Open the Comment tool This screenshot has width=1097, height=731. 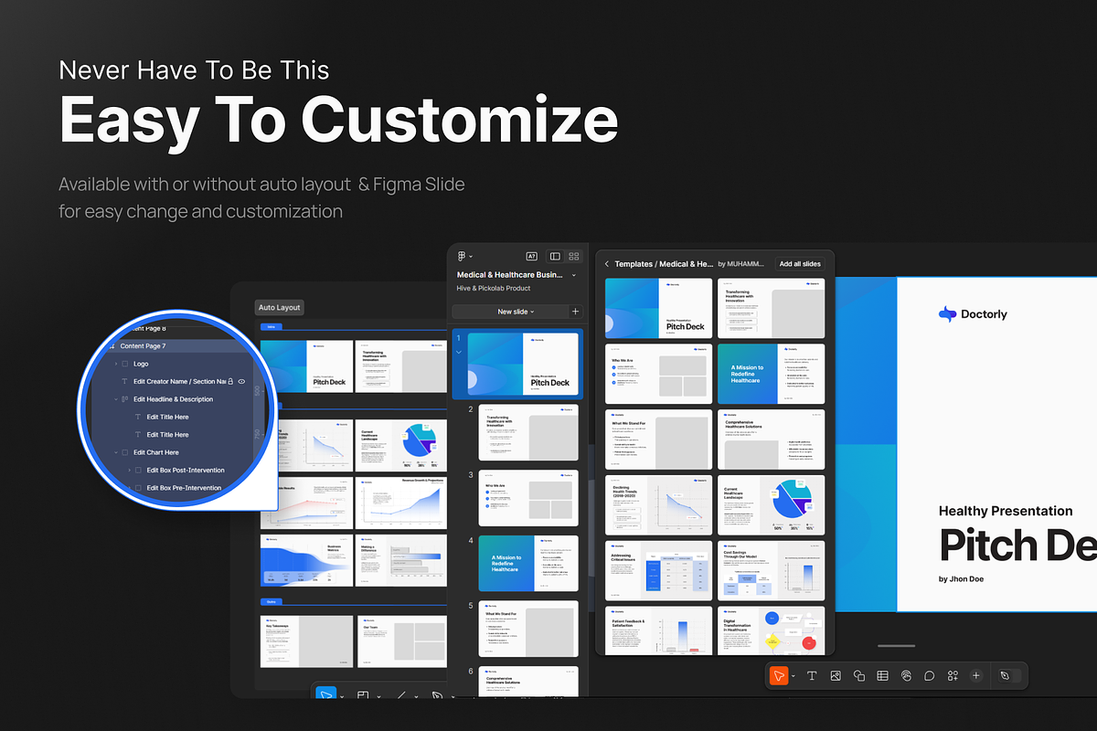(x=929, y=675)
